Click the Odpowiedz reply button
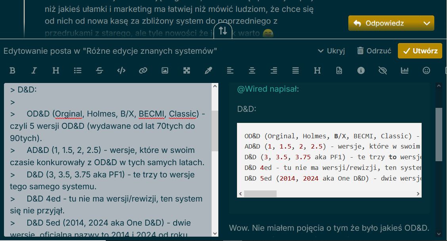The height and width of the screenshot is (241, 447). 384,23
